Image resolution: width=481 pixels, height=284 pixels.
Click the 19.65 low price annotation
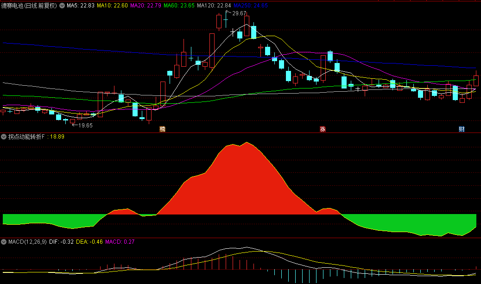tap(85, 126)
